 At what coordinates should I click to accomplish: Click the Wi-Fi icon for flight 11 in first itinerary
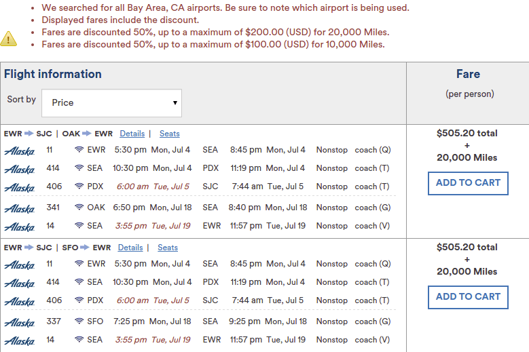(79, 150)
